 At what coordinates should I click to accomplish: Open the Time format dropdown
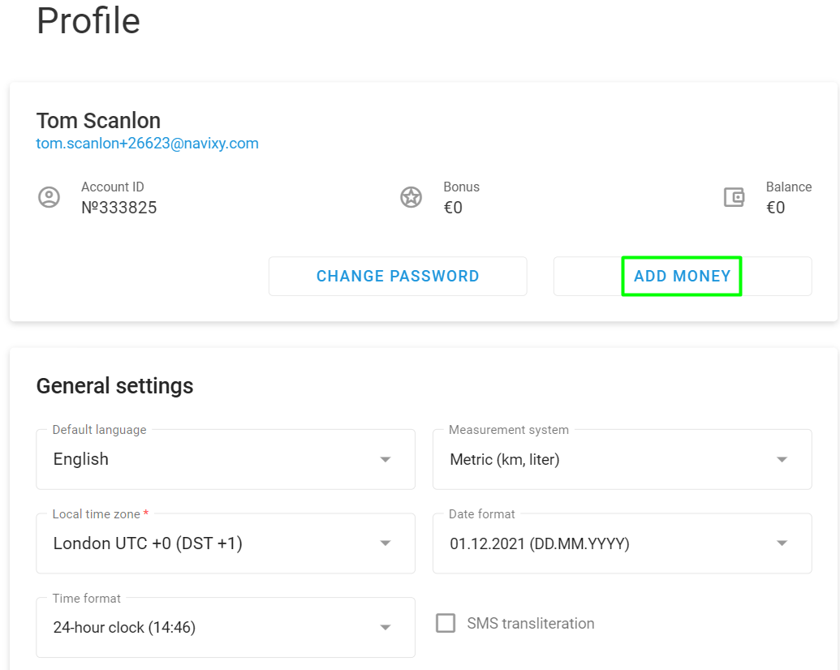(x=385, y=627)
